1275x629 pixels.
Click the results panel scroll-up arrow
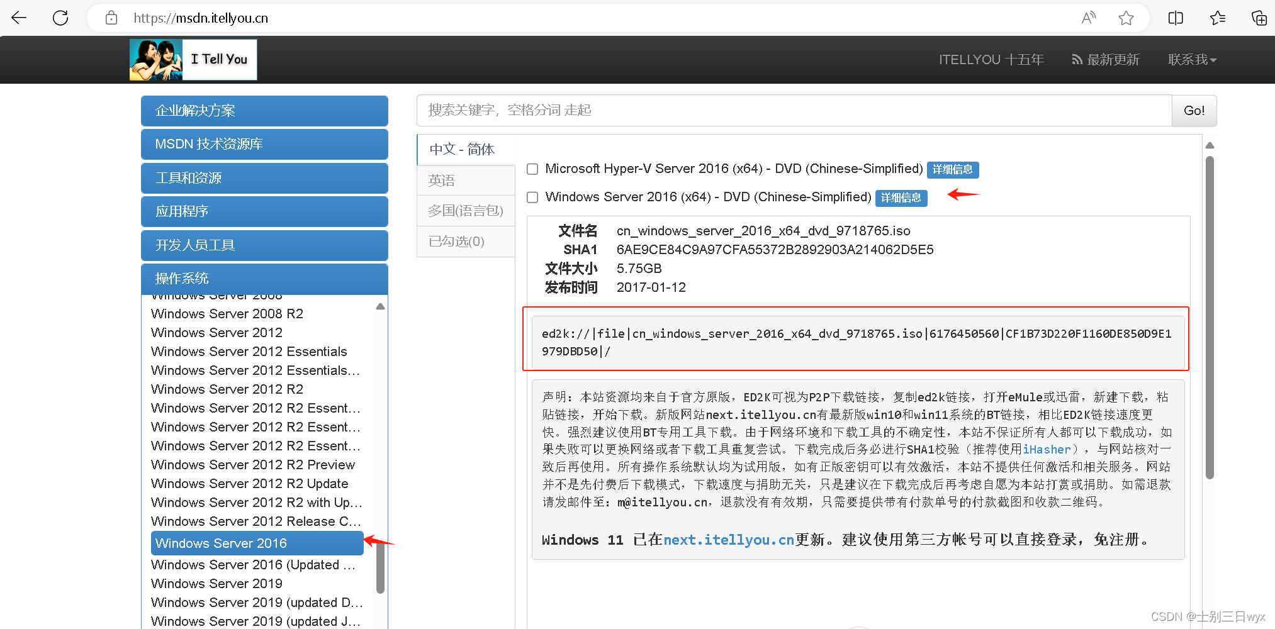point(1210,146)
